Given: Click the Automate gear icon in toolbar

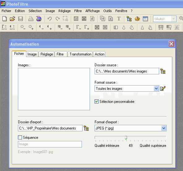Looking at the screenshot, I should [x=137, y=19].
